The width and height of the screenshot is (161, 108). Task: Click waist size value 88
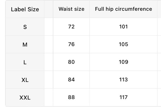pos(71,97)
